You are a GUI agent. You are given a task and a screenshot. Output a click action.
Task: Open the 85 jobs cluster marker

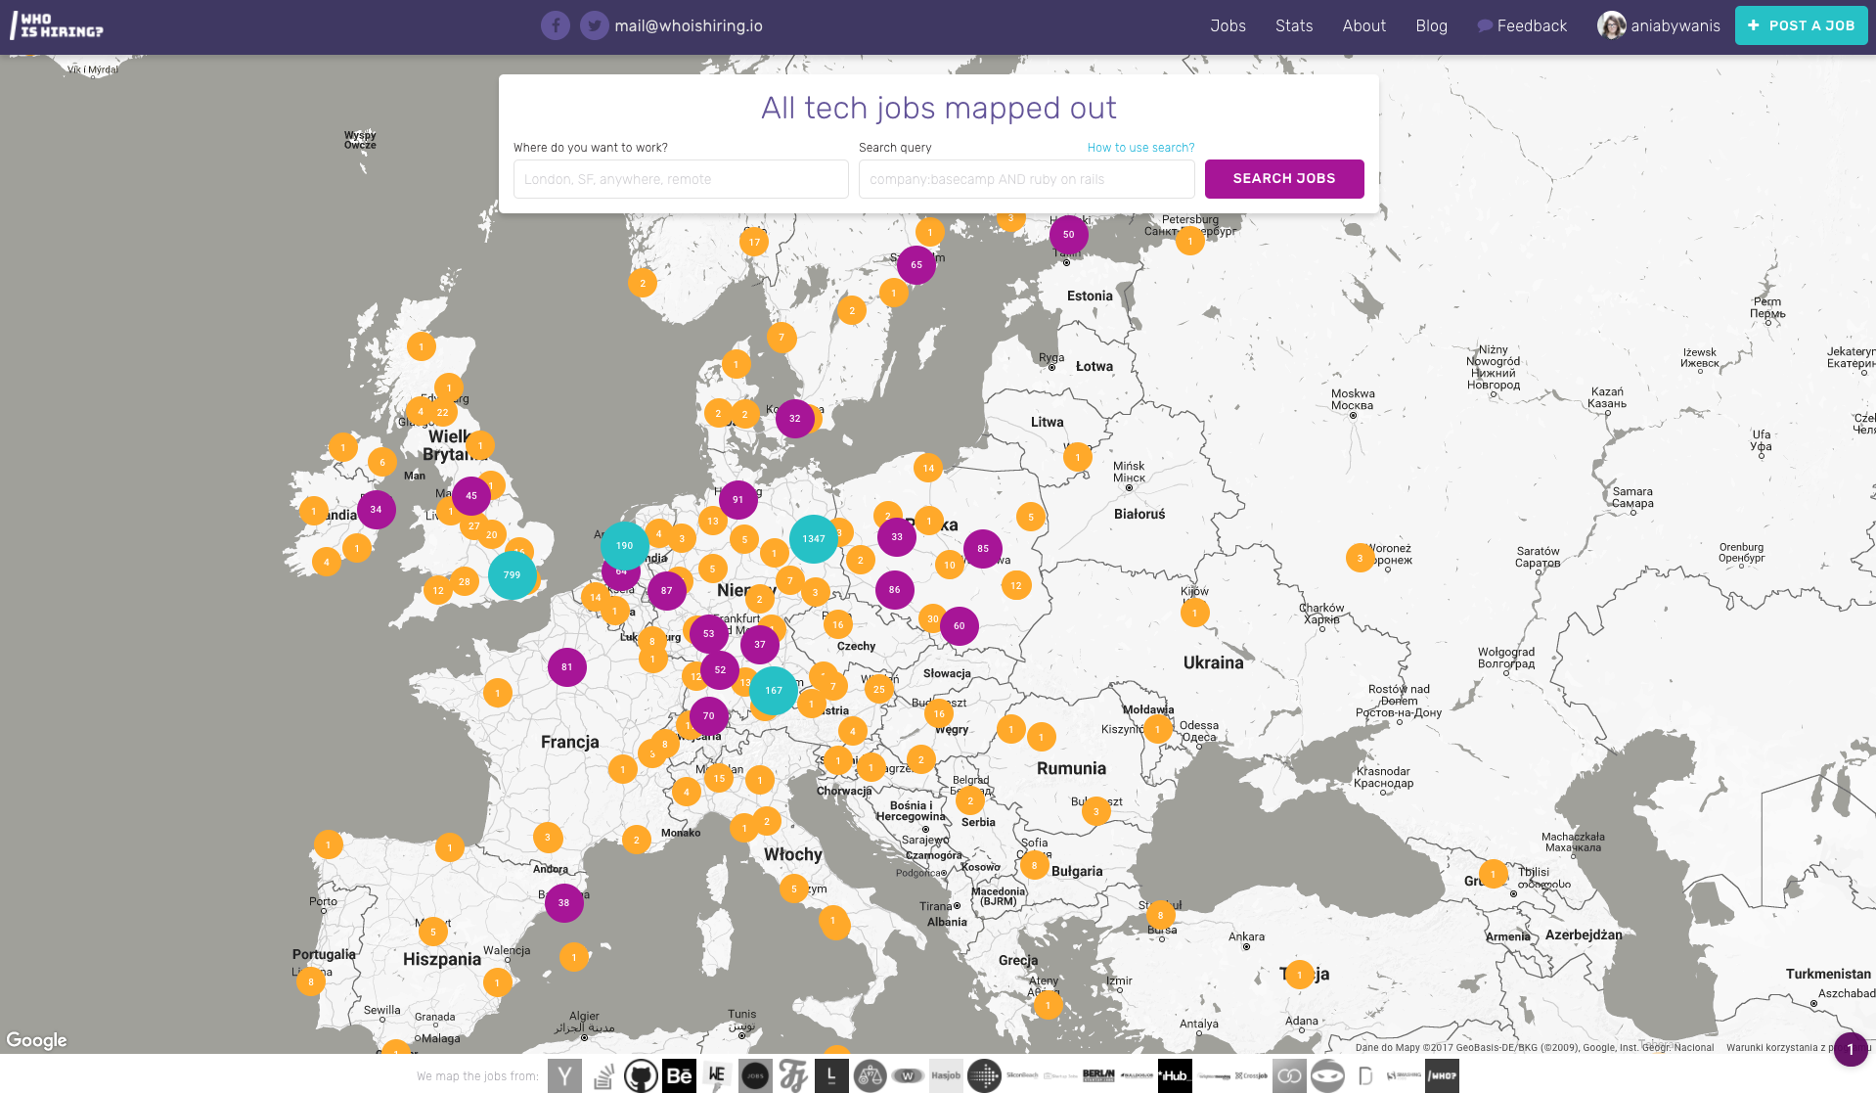tap(983, 548)
